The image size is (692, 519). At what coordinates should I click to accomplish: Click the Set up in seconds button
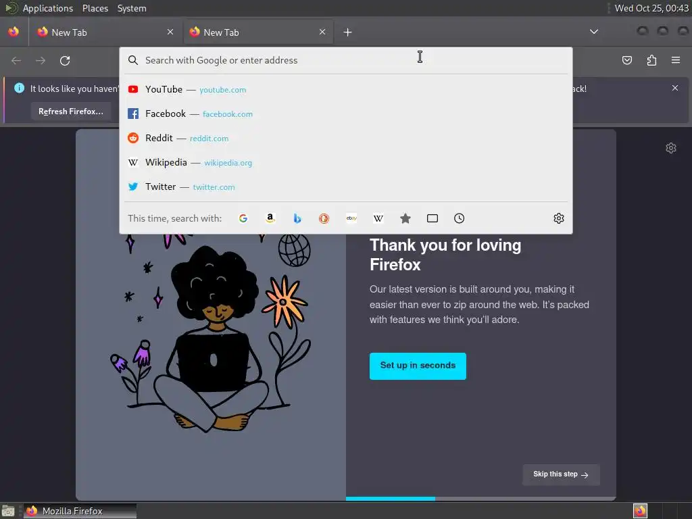418,366
